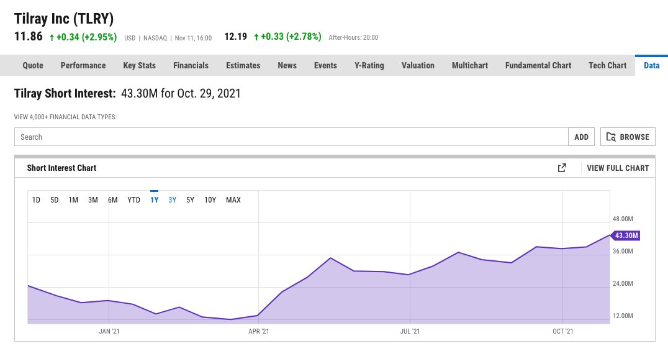
Task: Click the 24.00M axis value
Action: pyautogui.click(x=623, y=284)
